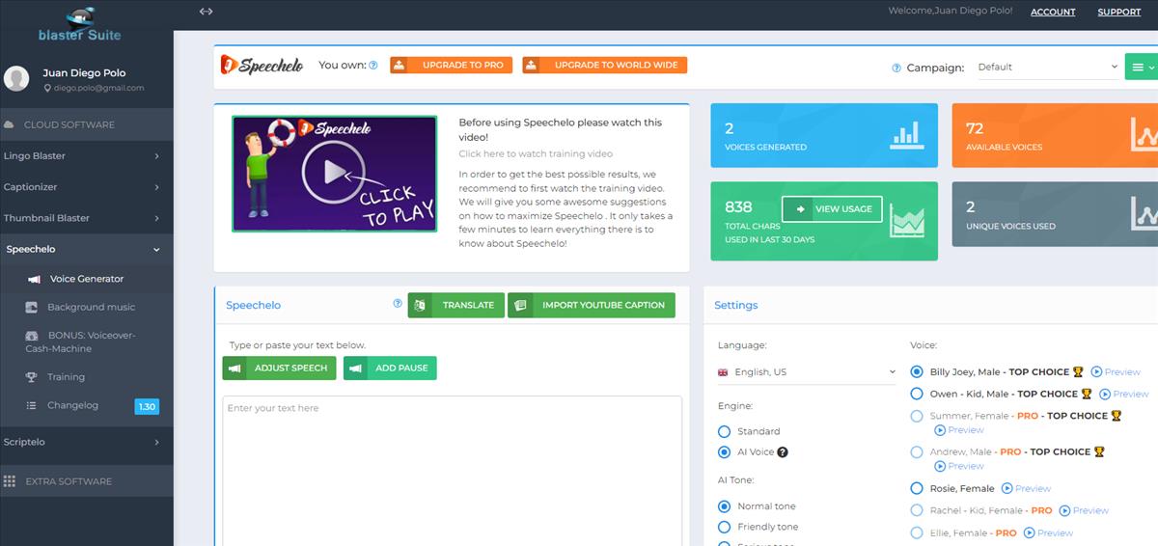Click the help icon next to Speechelo panel title
The height and width of the screenshot is (546, 1158).
[398, 303]
